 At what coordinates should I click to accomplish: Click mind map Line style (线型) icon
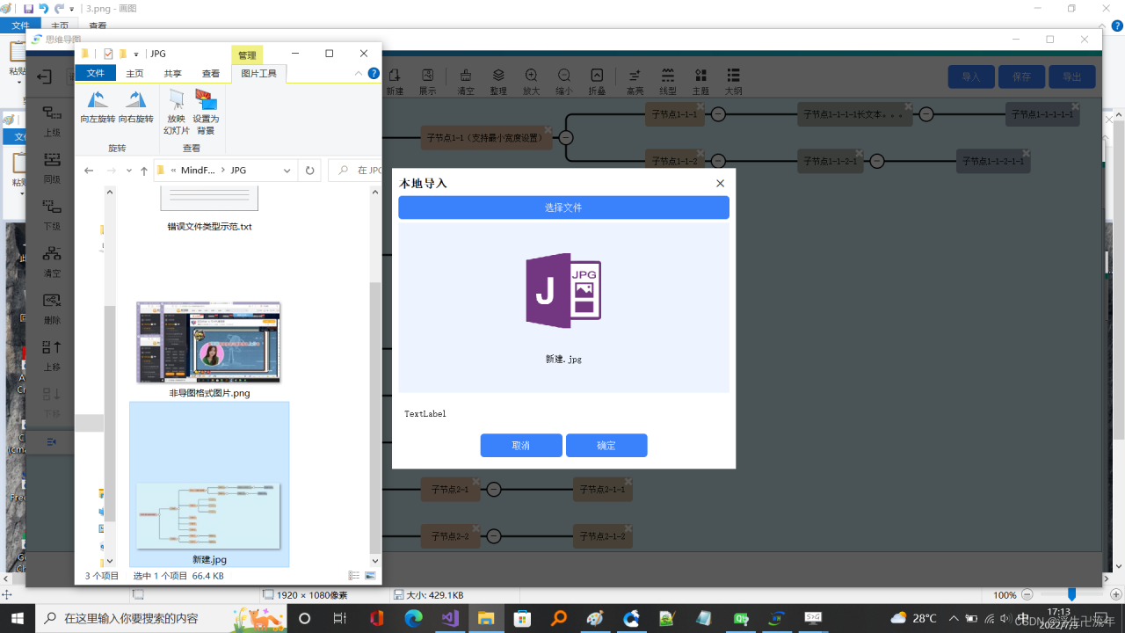coord(668,82)
